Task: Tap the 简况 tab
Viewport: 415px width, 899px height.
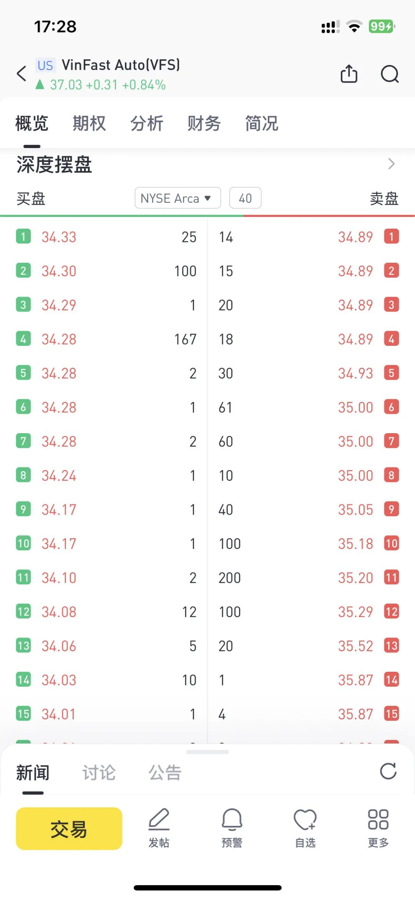Action: click(262, 123)
